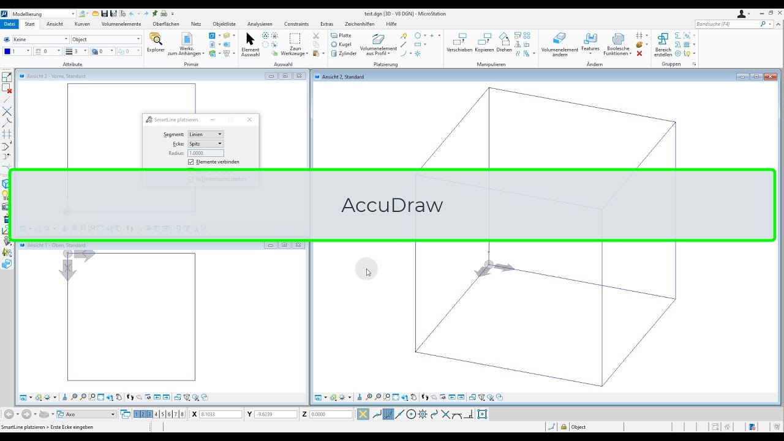Screen dimensions: 784x441
Task: Open the Ecke Spitz dropdown
Action: 205,143
